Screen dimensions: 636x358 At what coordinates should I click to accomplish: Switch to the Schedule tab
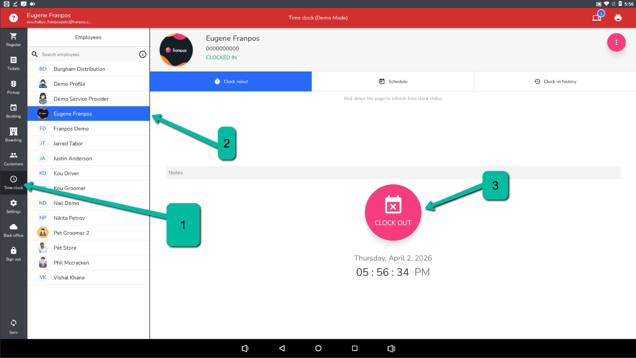coord(393,81)
